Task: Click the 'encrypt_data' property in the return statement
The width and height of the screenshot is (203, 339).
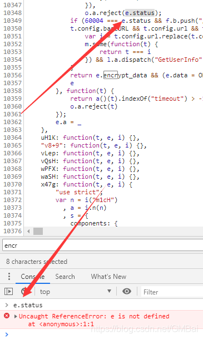Action: pyautogui.click(x=125, y=75)
